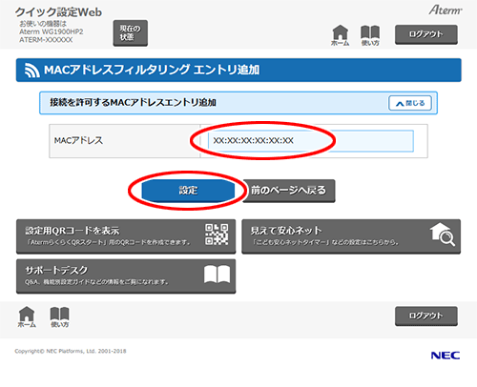
Task: Click the bottom ログアウト button
Action: click(426, 316)
